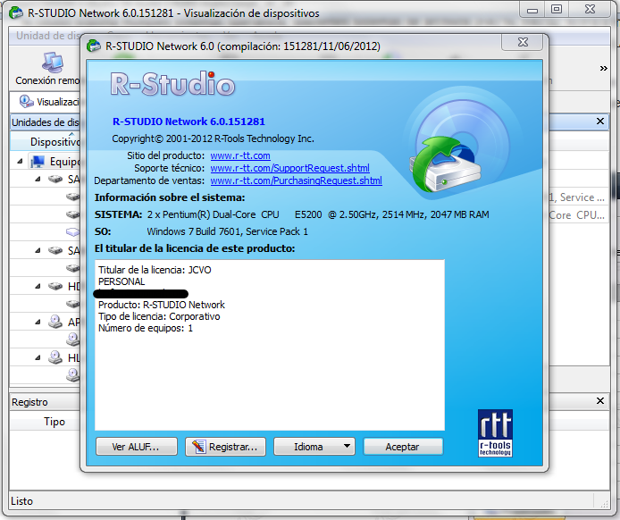Open the SupportRequest.shtml support link

pyautogui.click(x=289, y=168)
